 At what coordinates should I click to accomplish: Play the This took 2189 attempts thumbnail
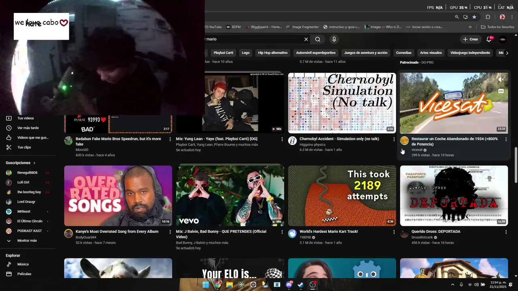[x=342, y=196]
